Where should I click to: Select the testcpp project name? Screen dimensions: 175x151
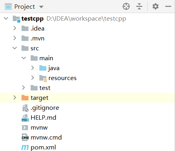point(33,19)
